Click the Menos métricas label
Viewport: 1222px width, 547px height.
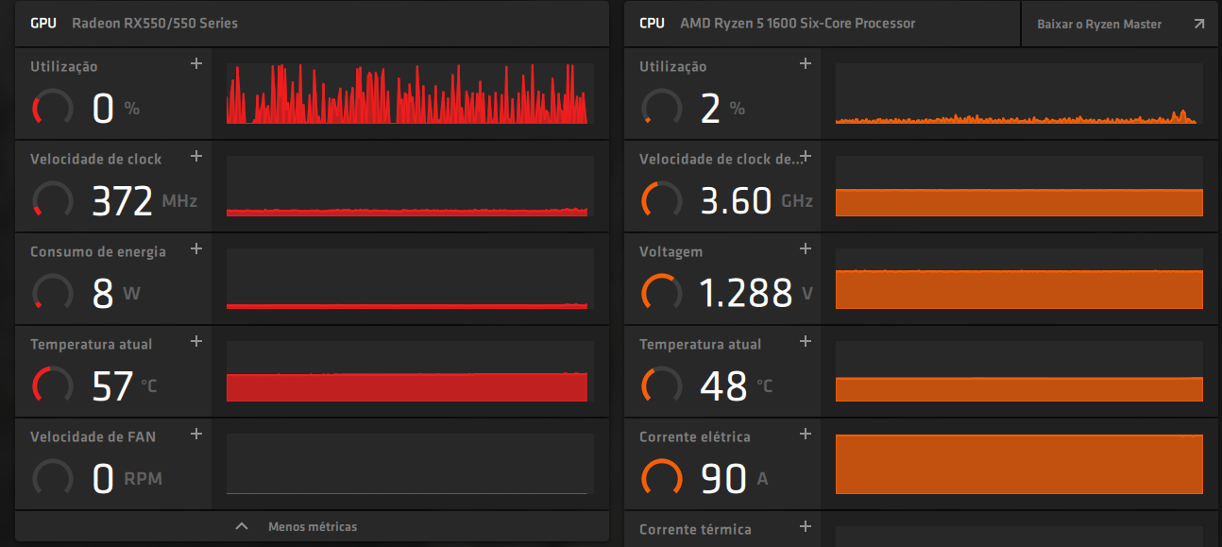(x=313, y=526)
